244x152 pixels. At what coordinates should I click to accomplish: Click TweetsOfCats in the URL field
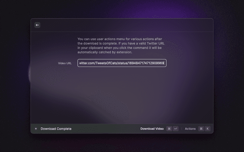pos(106,63)
